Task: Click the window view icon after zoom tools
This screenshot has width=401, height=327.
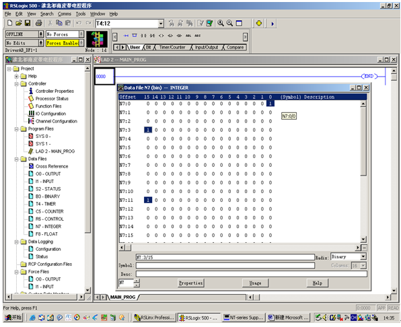Action: point(239,24)
